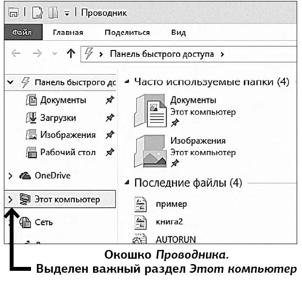Click the Часто используемые папки (4) header
Image resolution: width=302 pixels, height=281 pixels.
[212, 82]
